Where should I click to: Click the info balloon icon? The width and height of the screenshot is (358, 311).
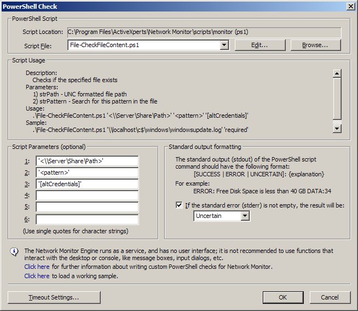coord(14,252)
